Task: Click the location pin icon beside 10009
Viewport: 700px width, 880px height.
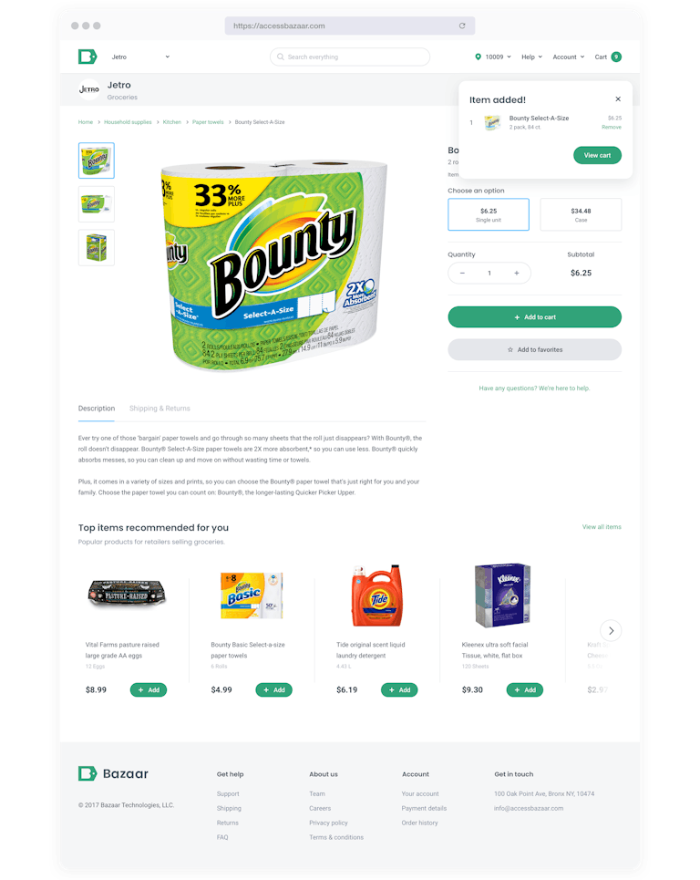Action: (478, 57)
